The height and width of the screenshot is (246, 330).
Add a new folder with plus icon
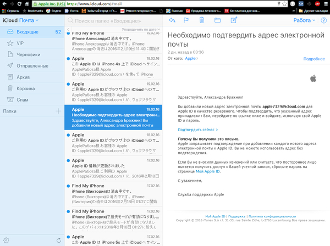(x=58, y=111)
